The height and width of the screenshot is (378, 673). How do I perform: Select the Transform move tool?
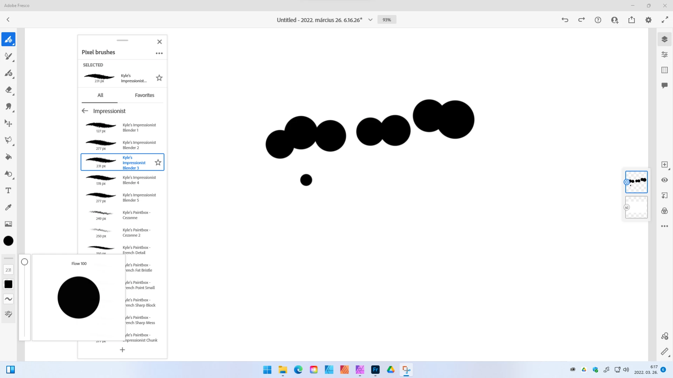click(x=8, y=123)
